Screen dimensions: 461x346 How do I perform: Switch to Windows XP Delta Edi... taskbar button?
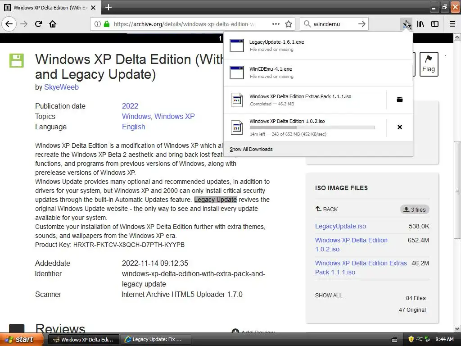[x=83, y=340]
